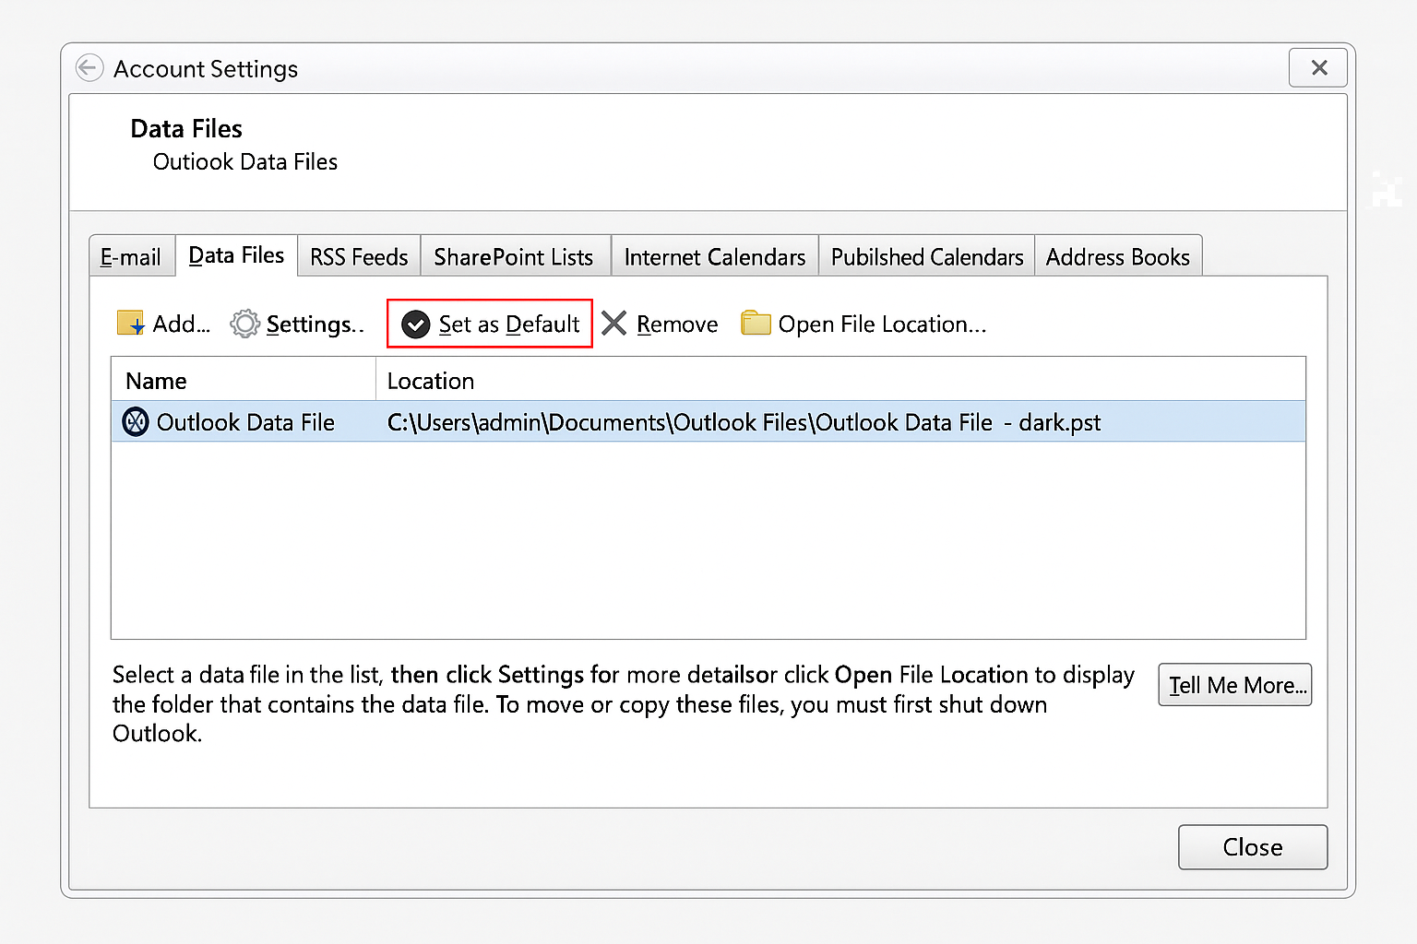The image size is (1417, 944).
Task: Click the Remove X icon
Action: [x=614, y=324]
